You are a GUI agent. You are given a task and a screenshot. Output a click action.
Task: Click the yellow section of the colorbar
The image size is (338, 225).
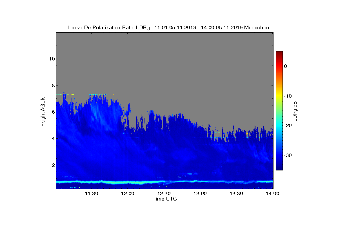pyautogui.click(x=279, y=96)
